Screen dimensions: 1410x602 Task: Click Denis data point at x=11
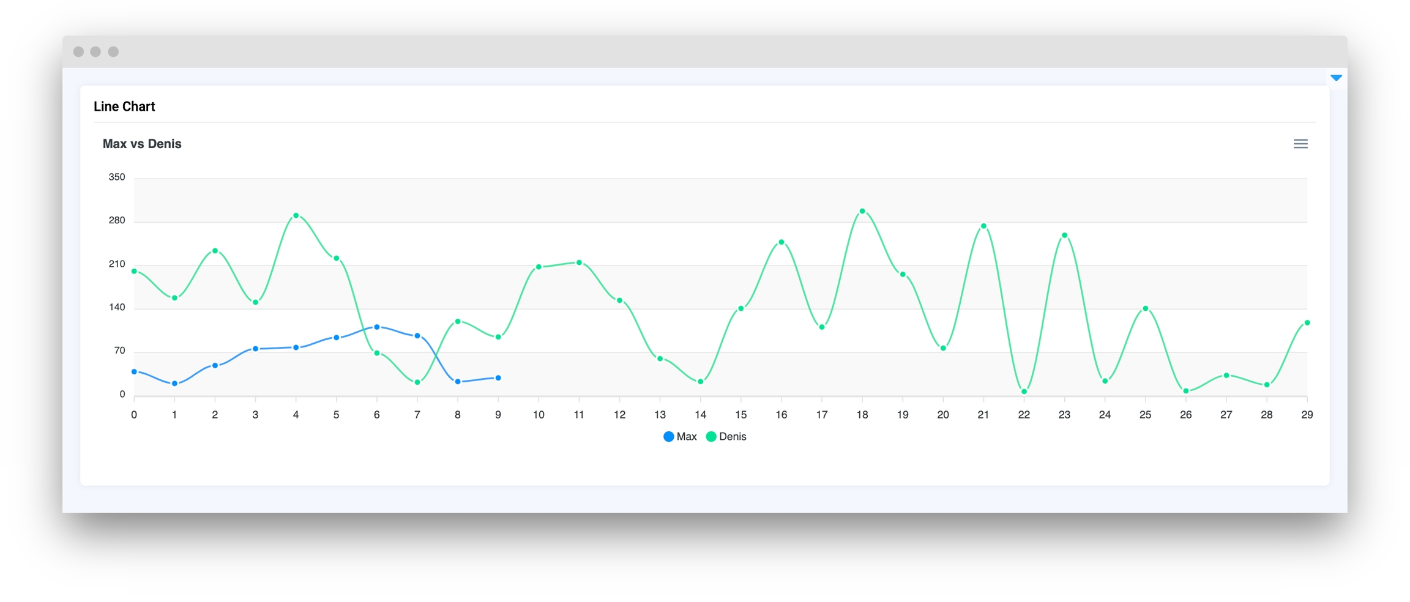(579, 262)
